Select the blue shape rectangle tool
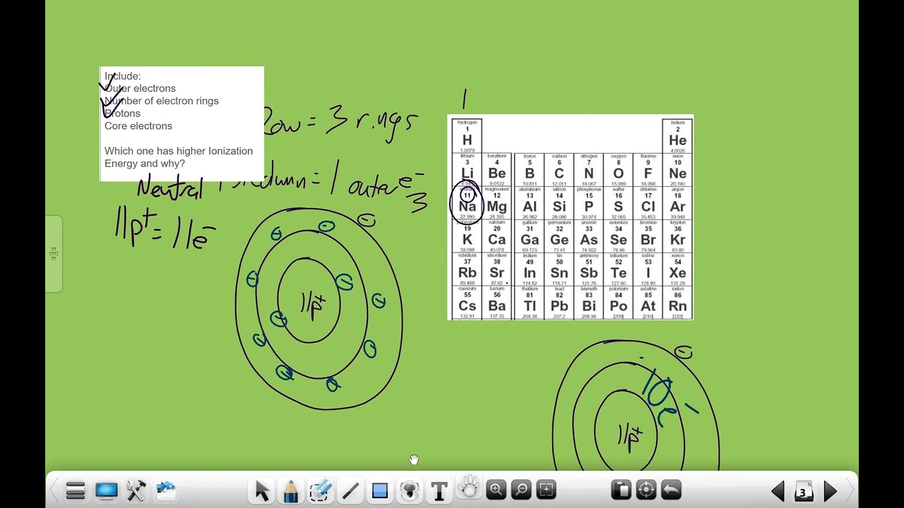Image resolution: width=904 pixels, height=508 pixels. (380, 490)
